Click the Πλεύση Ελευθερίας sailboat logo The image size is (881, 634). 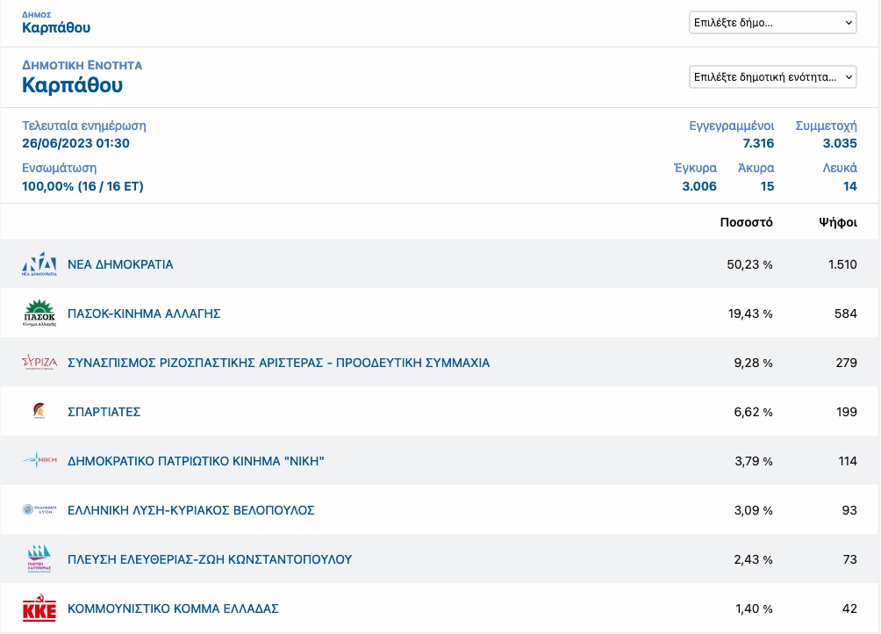tap(39, 558)
